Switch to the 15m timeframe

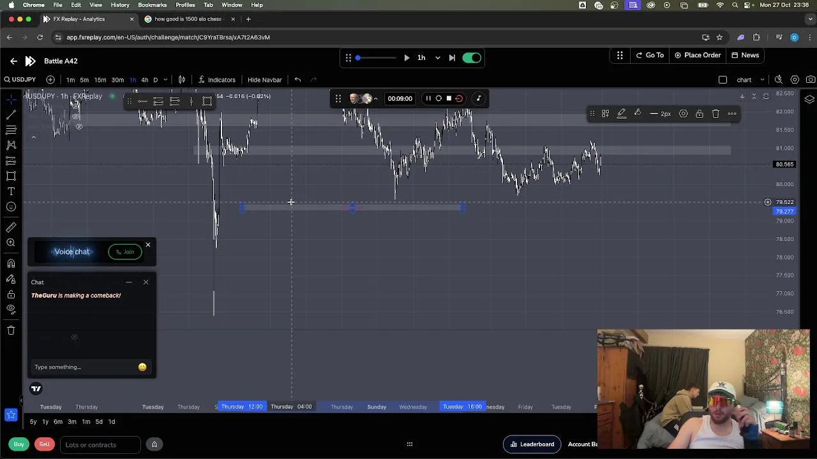[x=100, y=80]
